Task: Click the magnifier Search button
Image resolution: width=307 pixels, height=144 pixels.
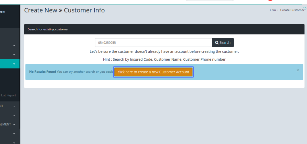Action: point(223,43)
